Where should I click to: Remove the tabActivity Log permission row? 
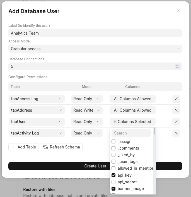(x=176, y=133)
